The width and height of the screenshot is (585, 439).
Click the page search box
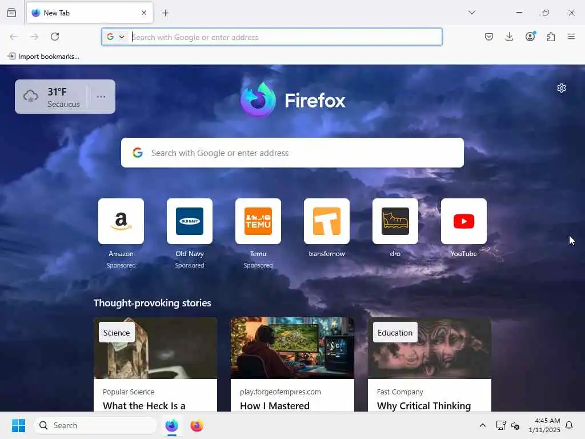[x=292, y=153]
